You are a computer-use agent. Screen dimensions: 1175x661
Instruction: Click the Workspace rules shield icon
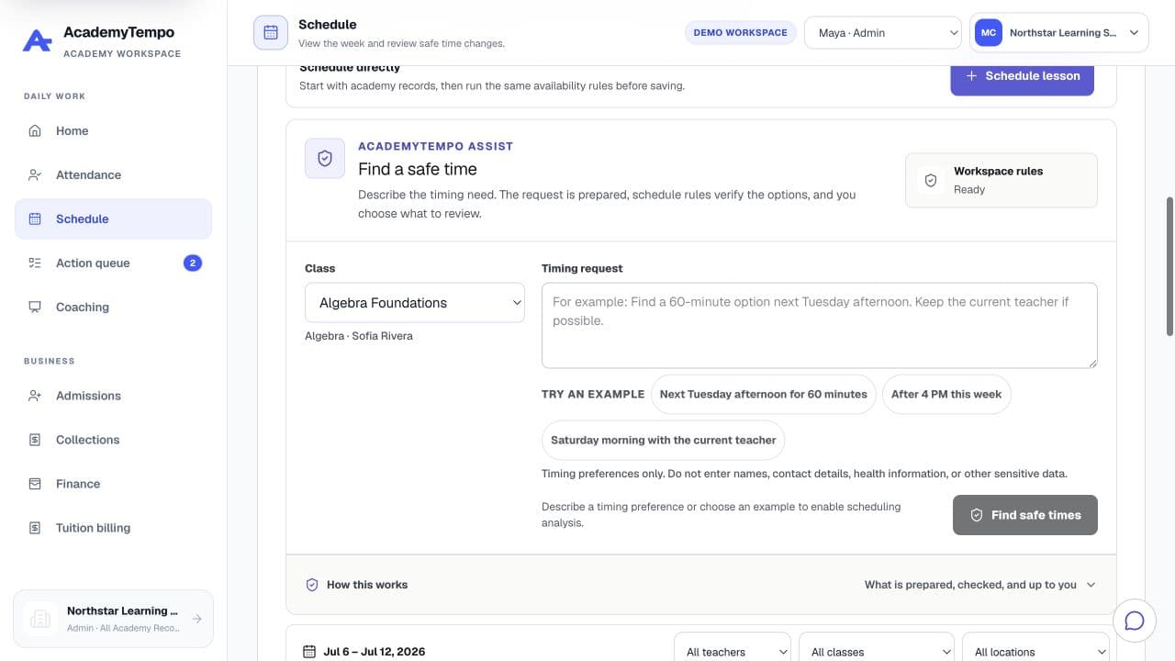[931, 180]
